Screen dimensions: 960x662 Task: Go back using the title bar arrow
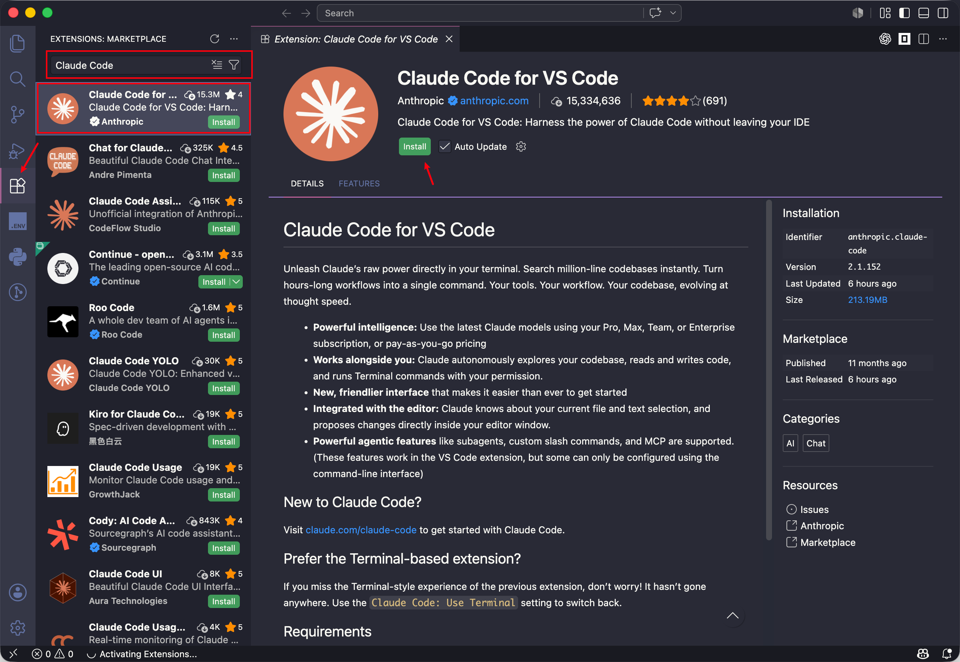[x=286, y=13]
